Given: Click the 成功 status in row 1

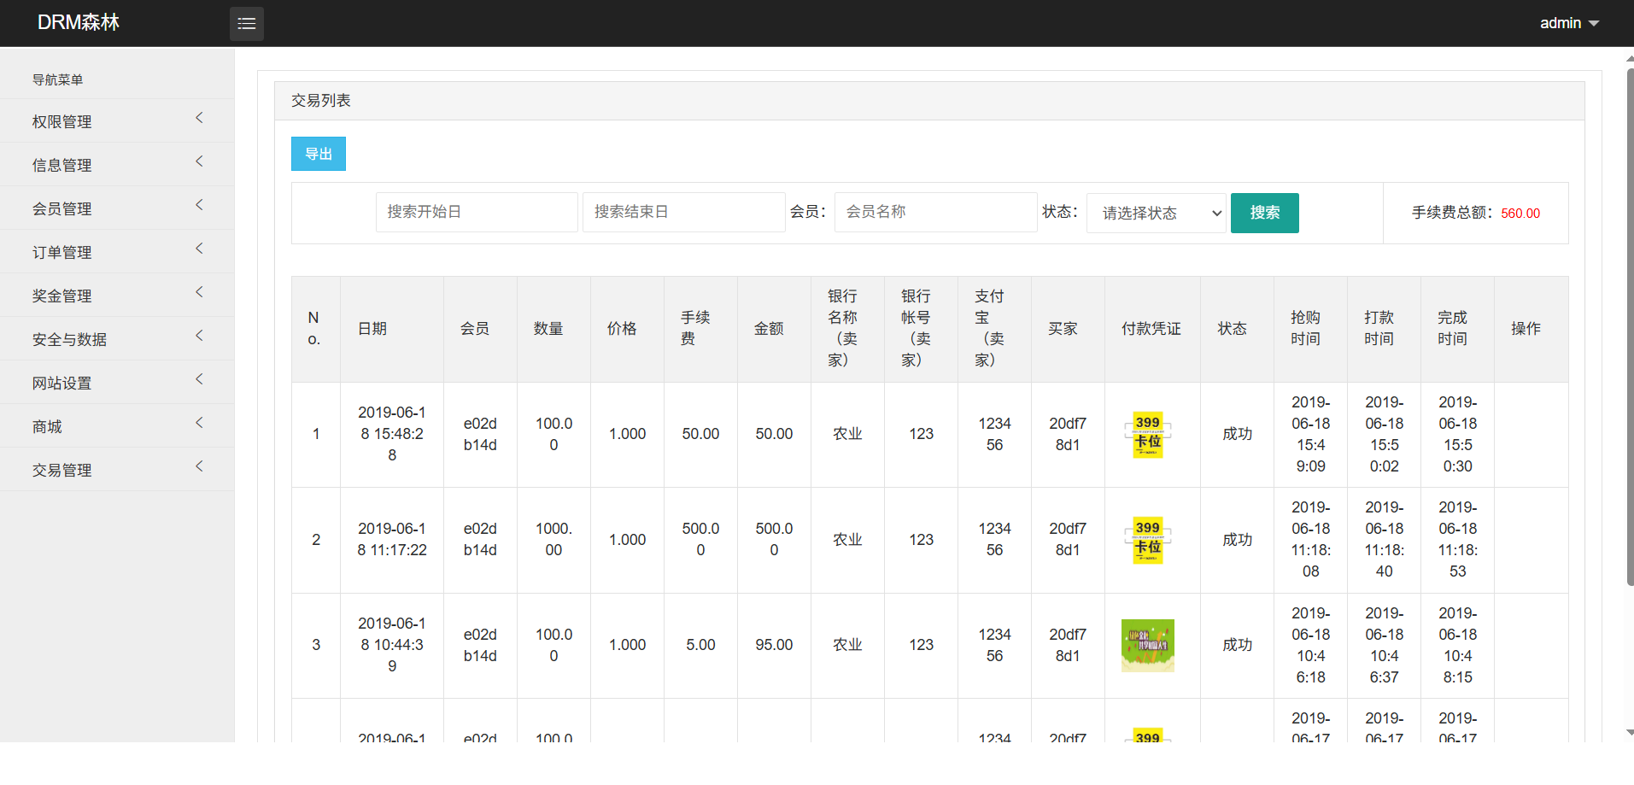Looking at the screenshot, I should [1237, 434].
